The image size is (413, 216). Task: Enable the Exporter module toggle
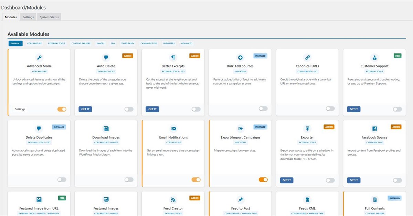[x=330, y=180]
